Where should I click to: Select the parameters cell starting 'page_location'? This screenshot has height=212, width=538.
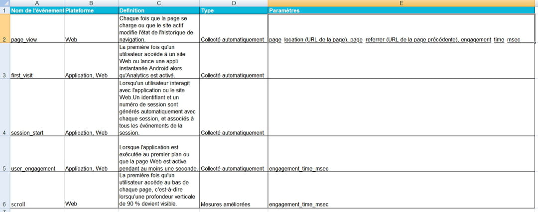(401, 28)
